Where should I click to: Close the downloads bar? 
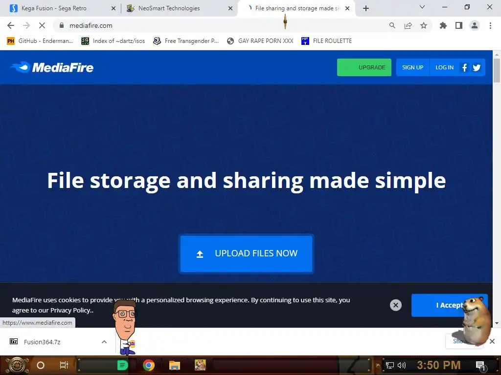[x=492, y=341]
